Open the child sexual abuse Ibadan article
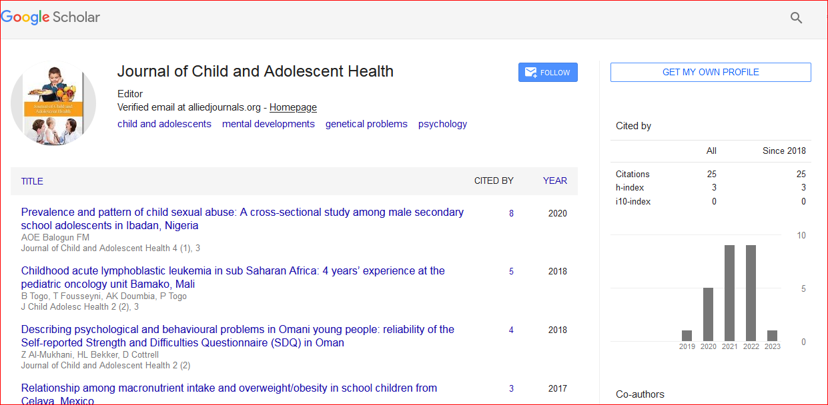828x405 pixels. pyautogui.click(x=242, y=212)
